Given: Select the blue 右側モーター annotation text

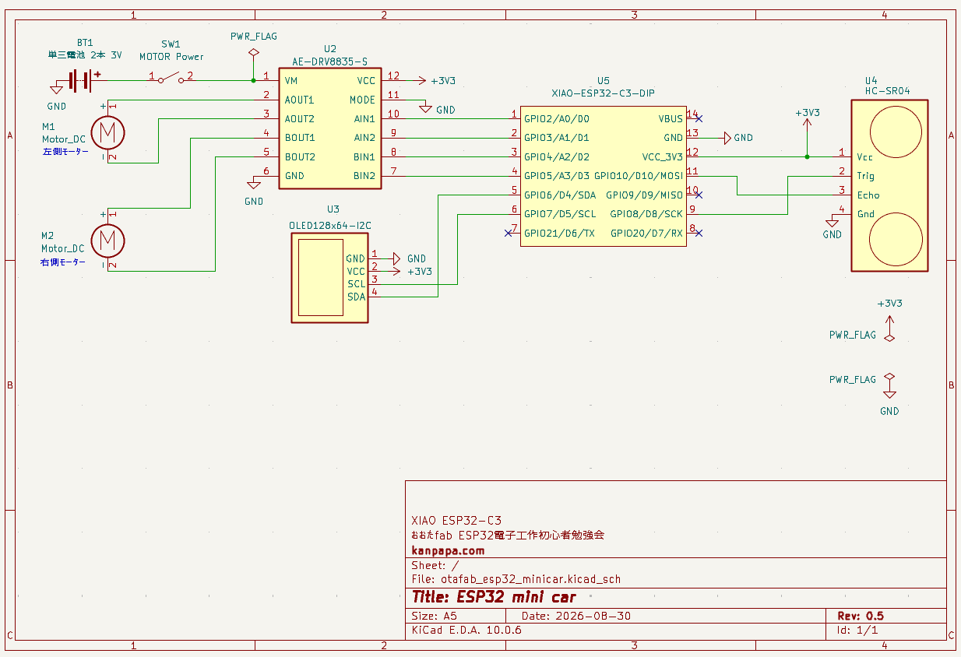Looking at the screenshot, I should click(63, 263).
